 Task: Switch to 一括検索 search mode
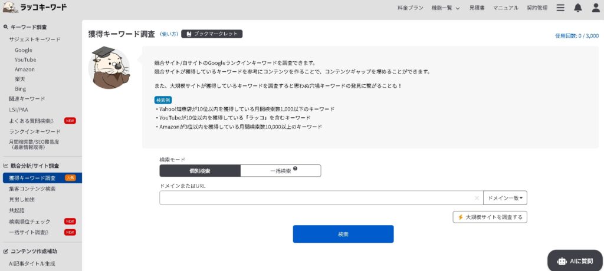coord(280,171)
